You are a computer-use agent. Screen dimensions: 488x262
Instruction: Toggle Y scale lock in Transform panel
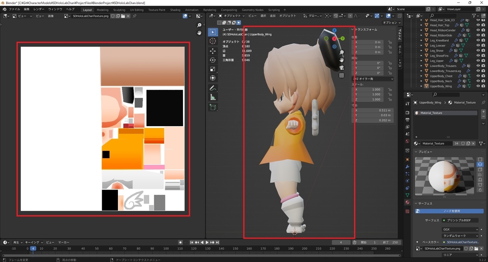tap(390, 94)
